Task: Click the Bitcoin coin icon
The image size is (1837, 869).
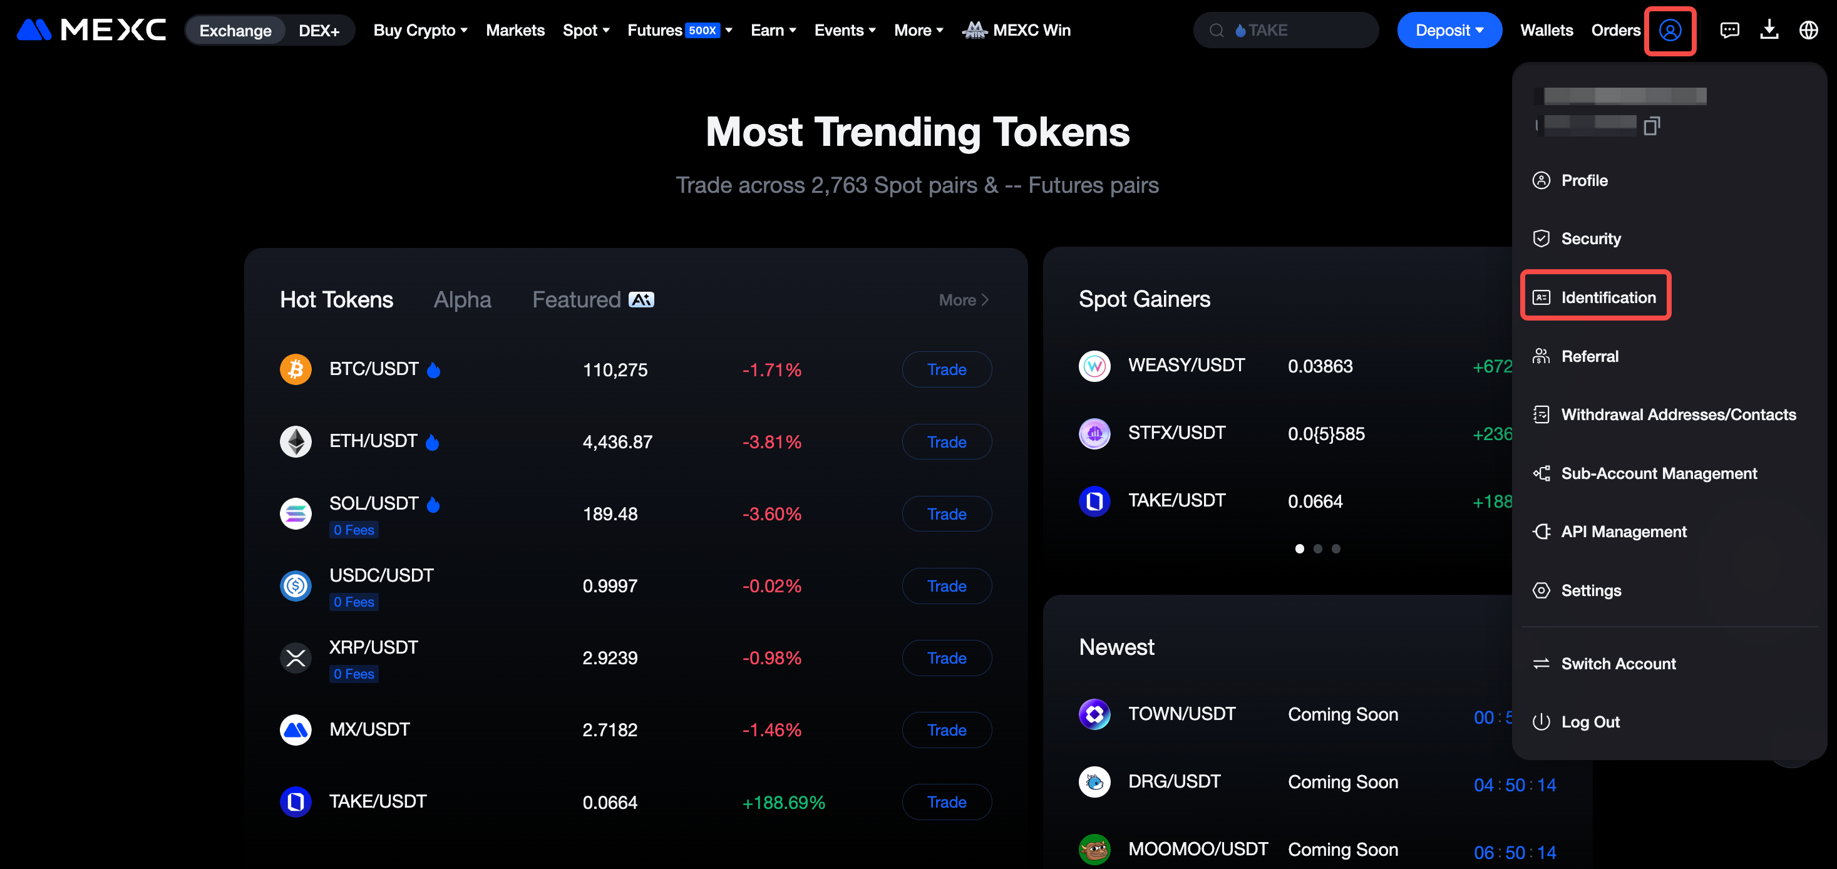Action: [x=296, y=369]
